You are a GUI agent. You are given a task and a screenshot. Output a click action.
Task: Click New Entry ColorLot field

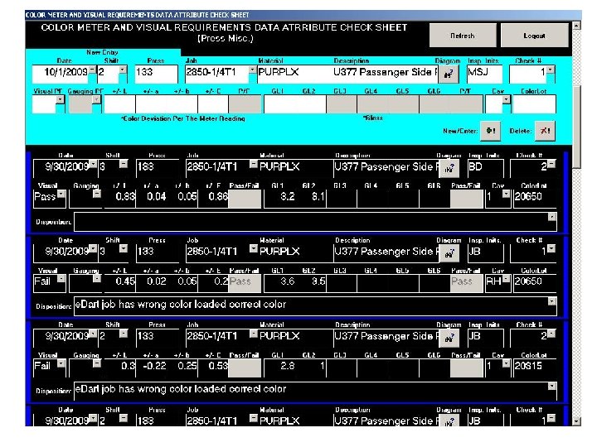tap(534, 104)
